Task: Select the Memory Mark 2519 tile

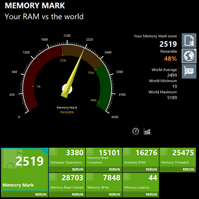Action: (25, 170)
